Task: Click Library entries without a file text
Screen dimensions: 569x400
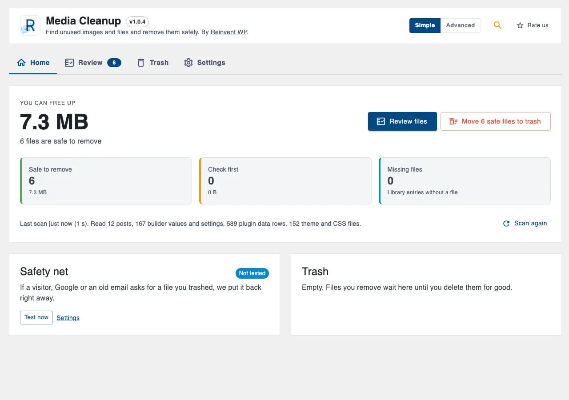Action: click(x=422, y=192)
